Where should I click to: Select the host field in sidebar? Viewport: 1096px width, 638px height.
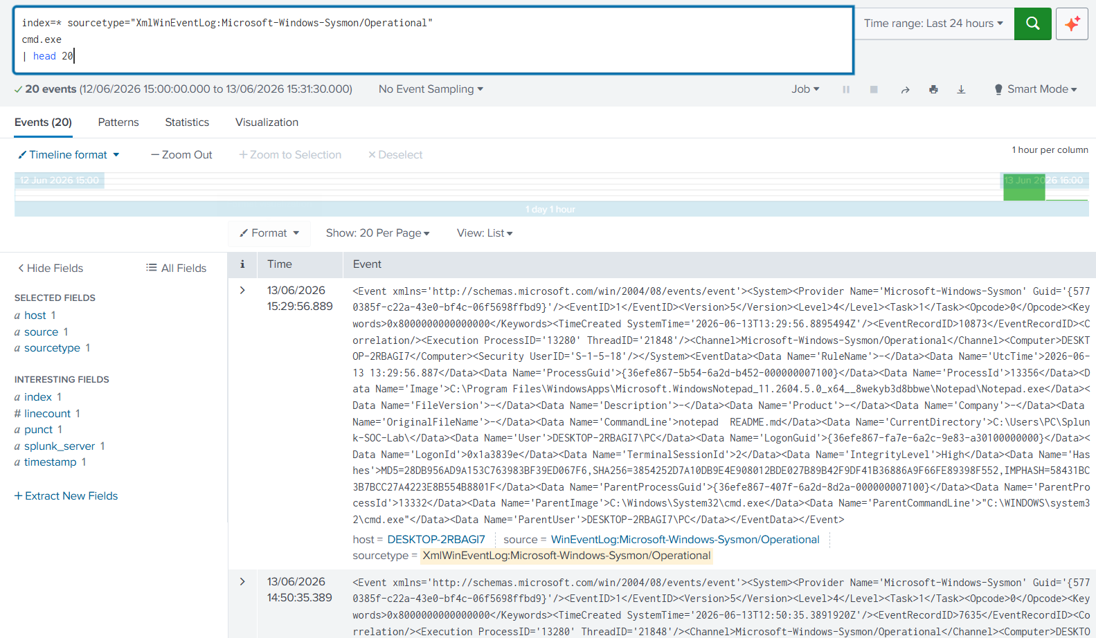point(35,316)
